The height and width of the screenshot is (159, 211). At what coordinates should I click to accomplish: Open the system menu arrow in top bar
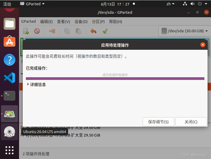click(206, 4)
